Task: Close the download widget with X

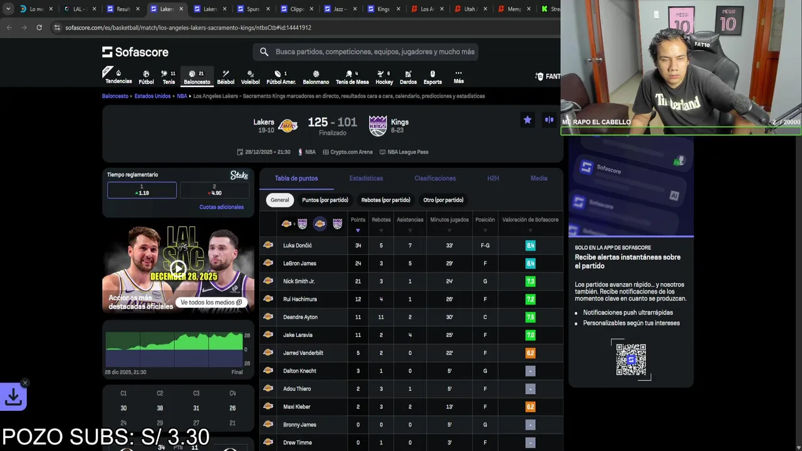Action: (x=25, y=383)
